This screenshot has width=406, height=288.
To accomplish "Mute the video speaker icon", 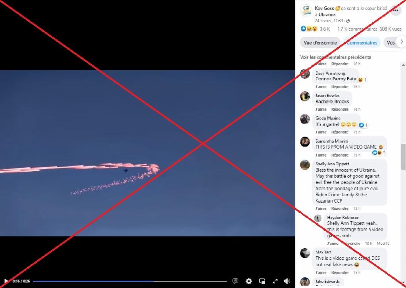I will tap(287, 281).
